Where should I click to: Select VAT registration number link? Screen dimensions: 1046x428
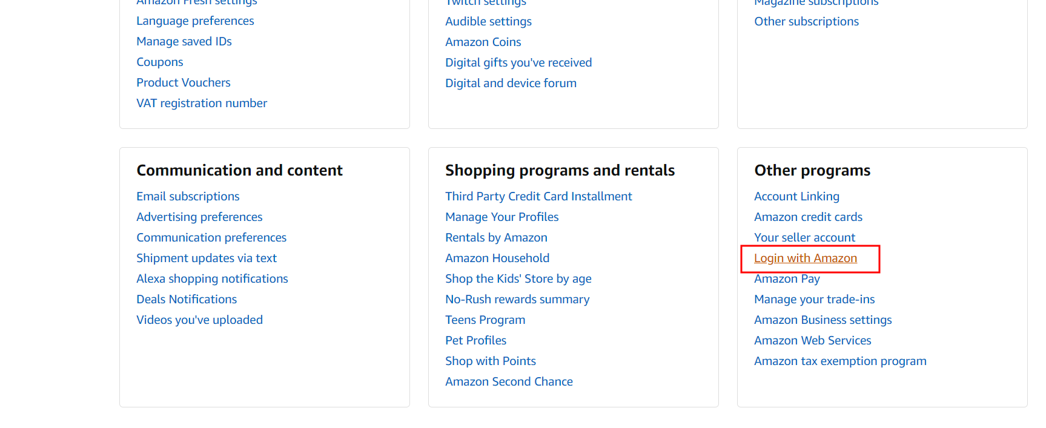click(x=202, y=104)
